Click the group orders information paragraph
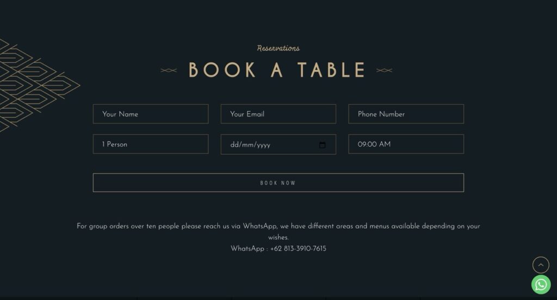The image size is (557, 300). (x=278, y=232)
